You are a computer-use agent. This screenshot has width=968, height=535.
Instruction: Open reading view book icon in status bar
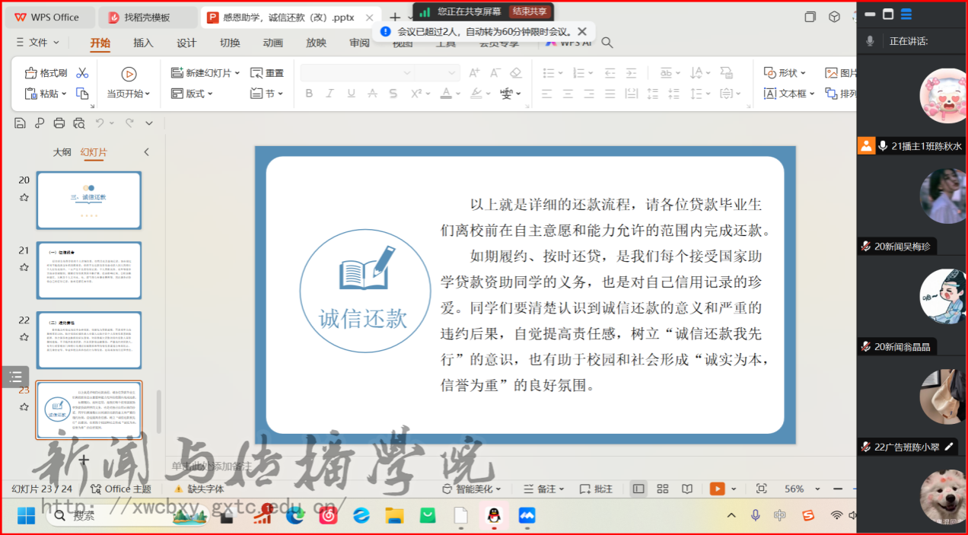click(687, 489)
